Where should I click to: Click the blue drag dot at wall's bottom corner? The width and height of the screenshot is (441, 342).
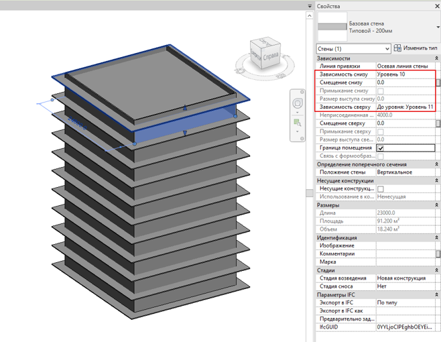pyautogui.click(x=135, y=144)
